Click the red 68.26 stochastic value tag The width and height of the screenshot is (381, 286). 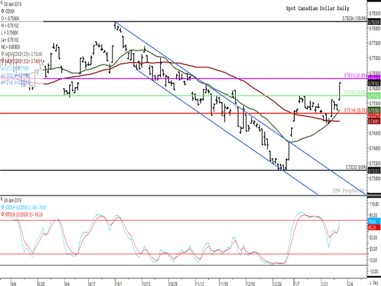[374, 228]
